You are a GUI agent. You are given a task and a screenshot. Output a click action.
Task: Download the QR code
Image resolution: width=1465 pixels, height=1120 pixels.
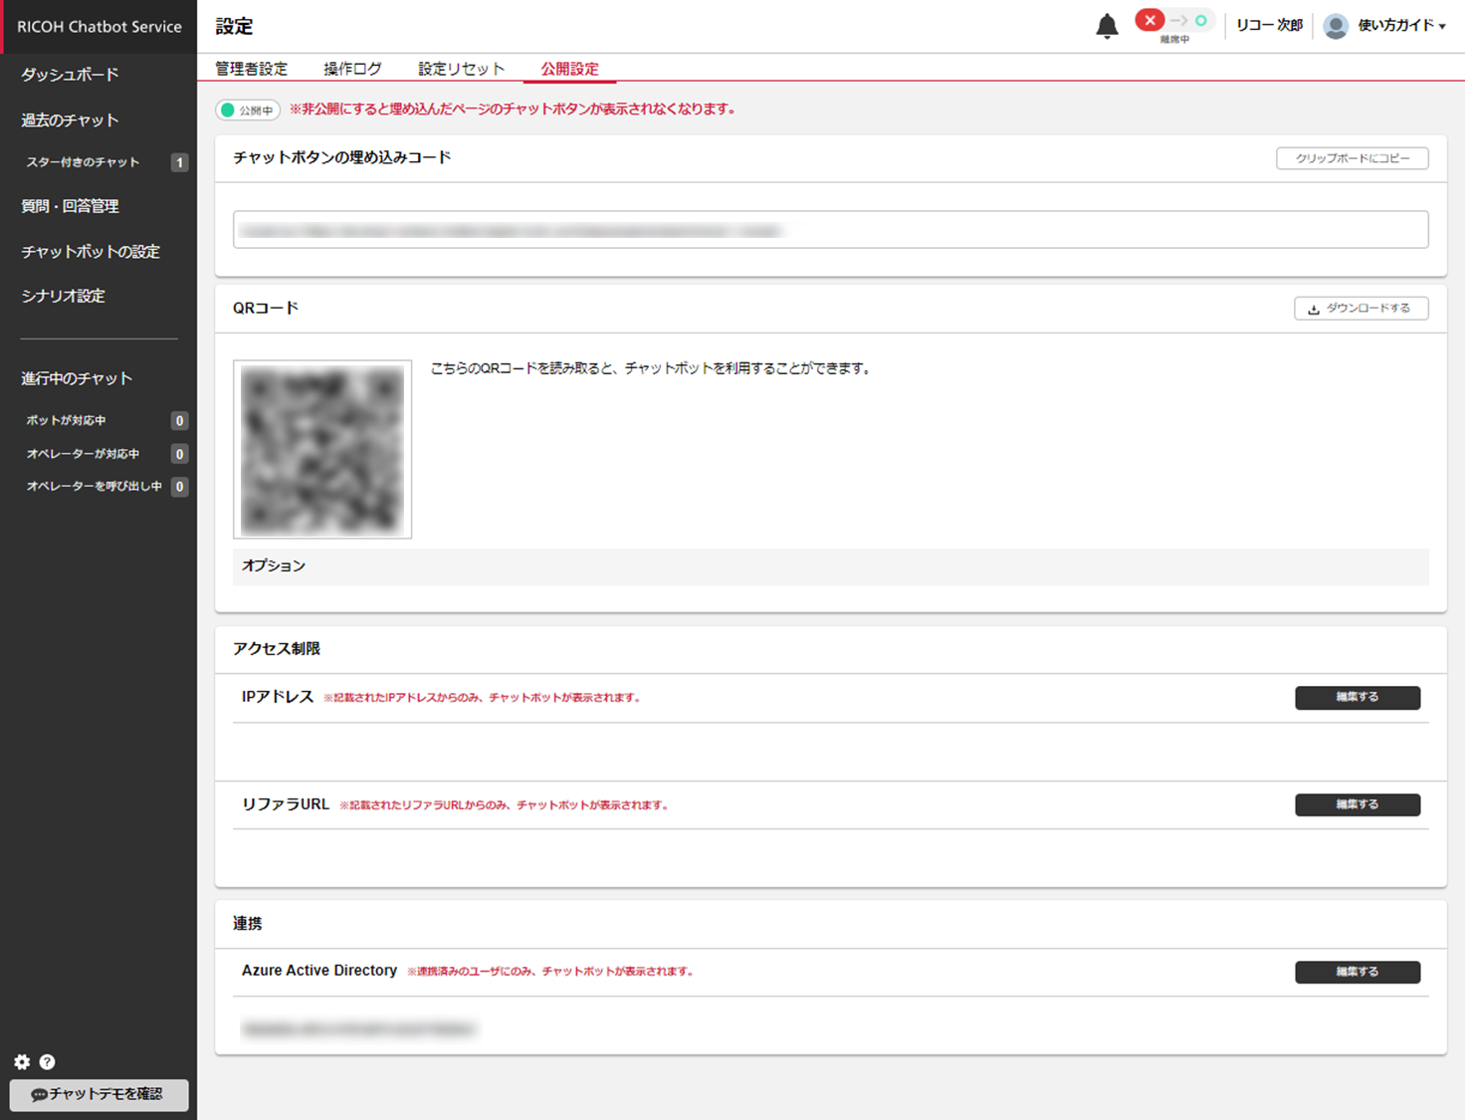point(1360,309)
